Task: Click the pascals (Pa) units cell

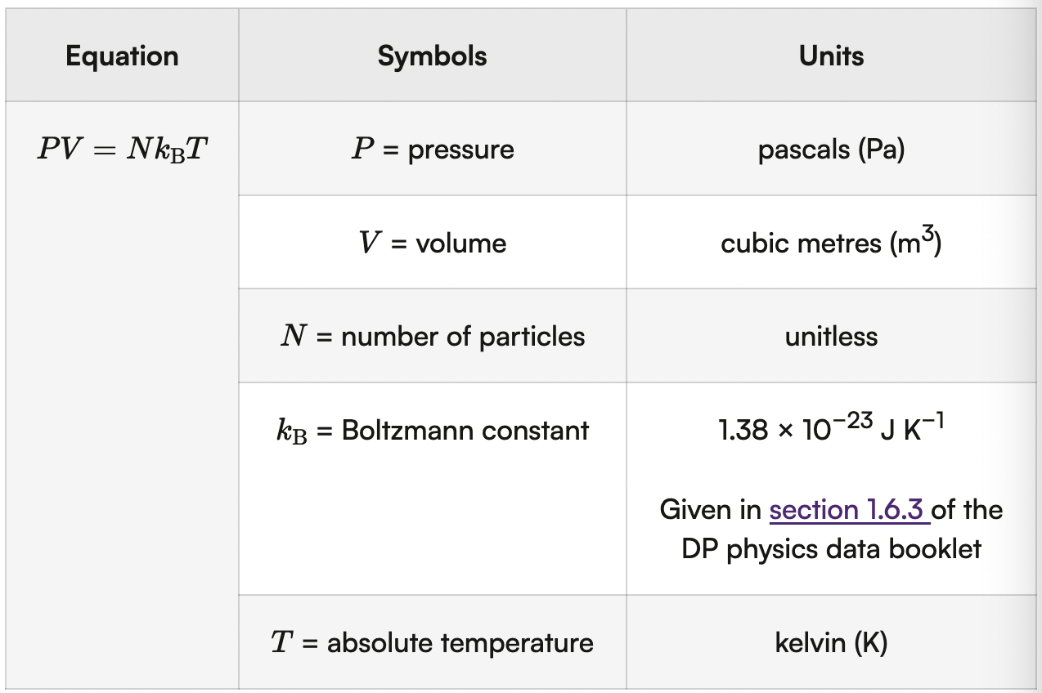Action: 831,150
